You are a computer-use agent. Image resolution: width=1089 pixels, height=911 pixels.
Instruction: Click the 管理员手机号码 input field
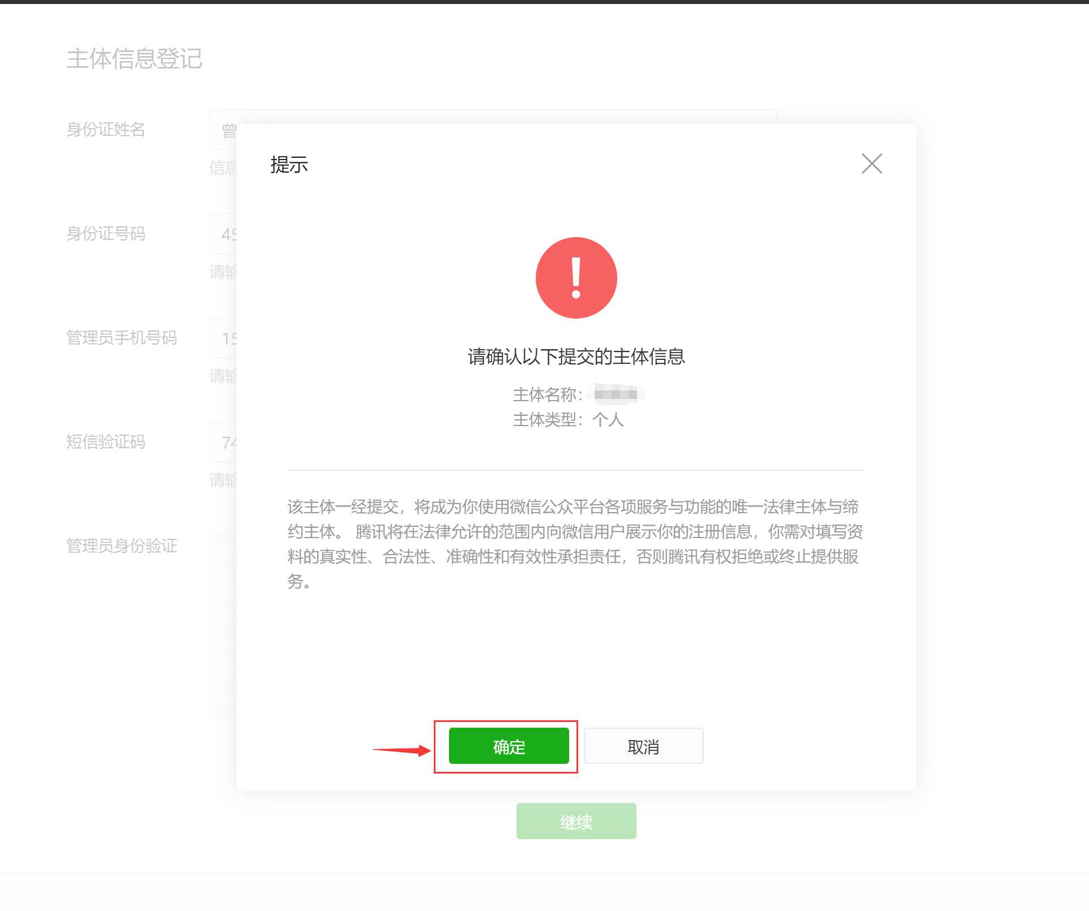click(x=223, y=338)
